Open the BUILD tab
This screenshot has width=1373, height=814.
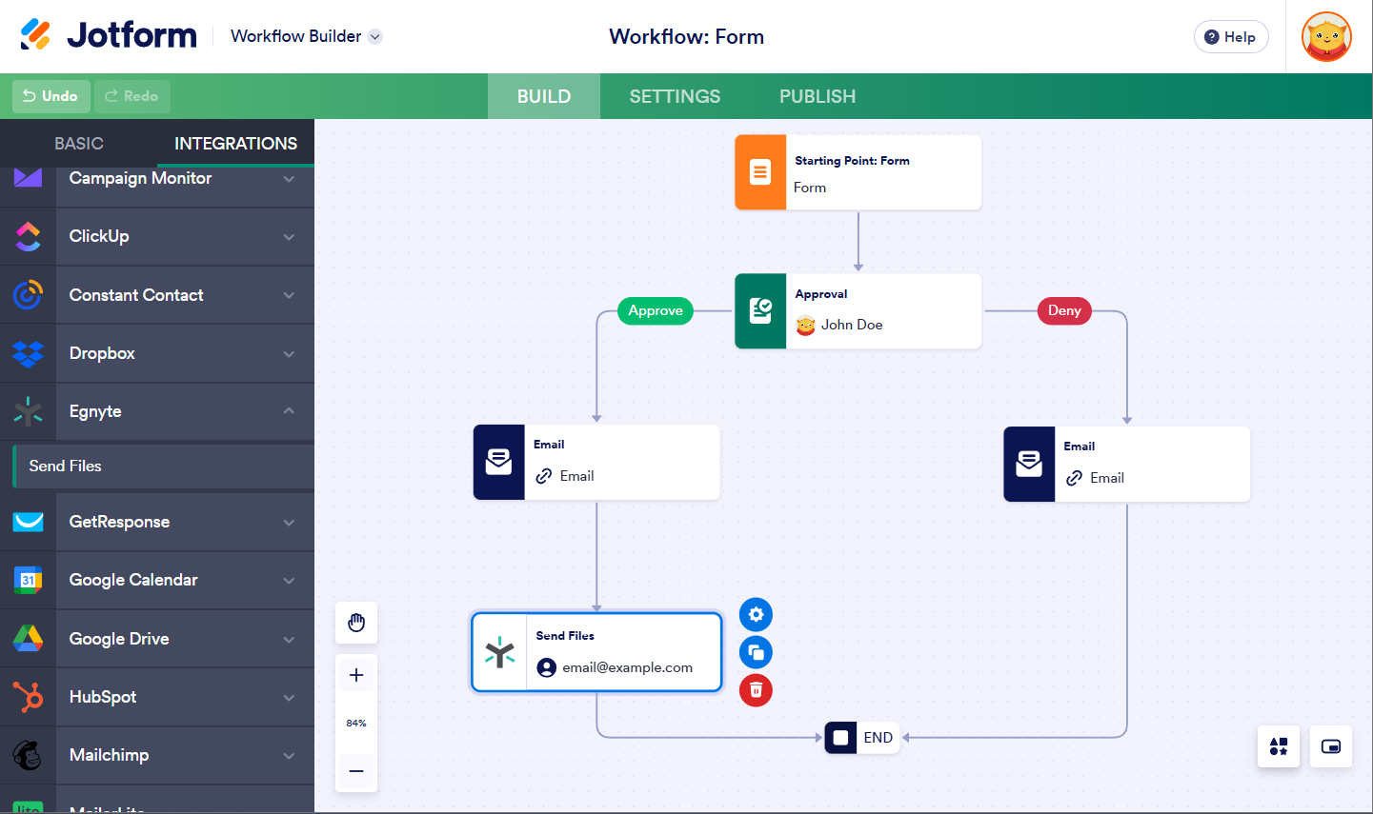click(544, 96)
